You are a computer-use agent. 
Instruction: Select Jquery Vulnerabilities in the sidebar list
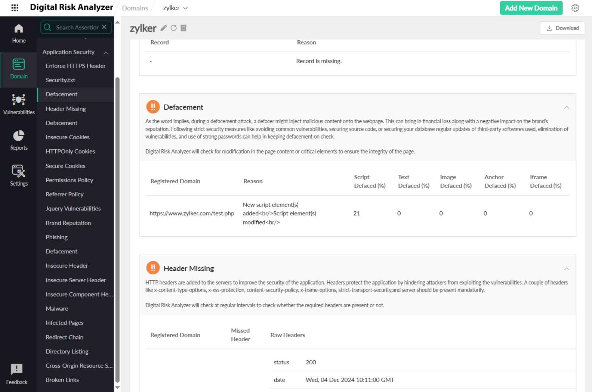coord(73,209)
